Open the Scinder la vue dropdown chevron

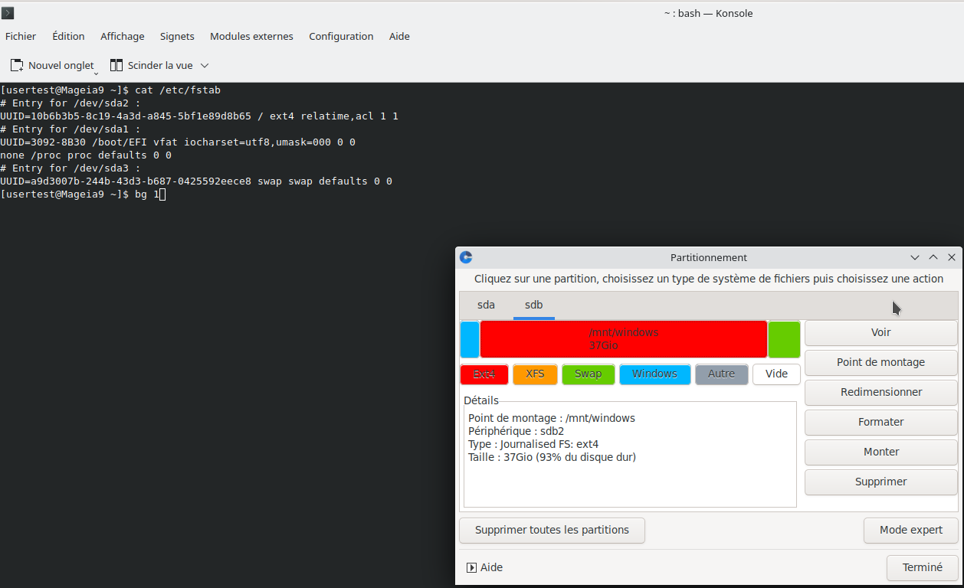click(205, 66)
